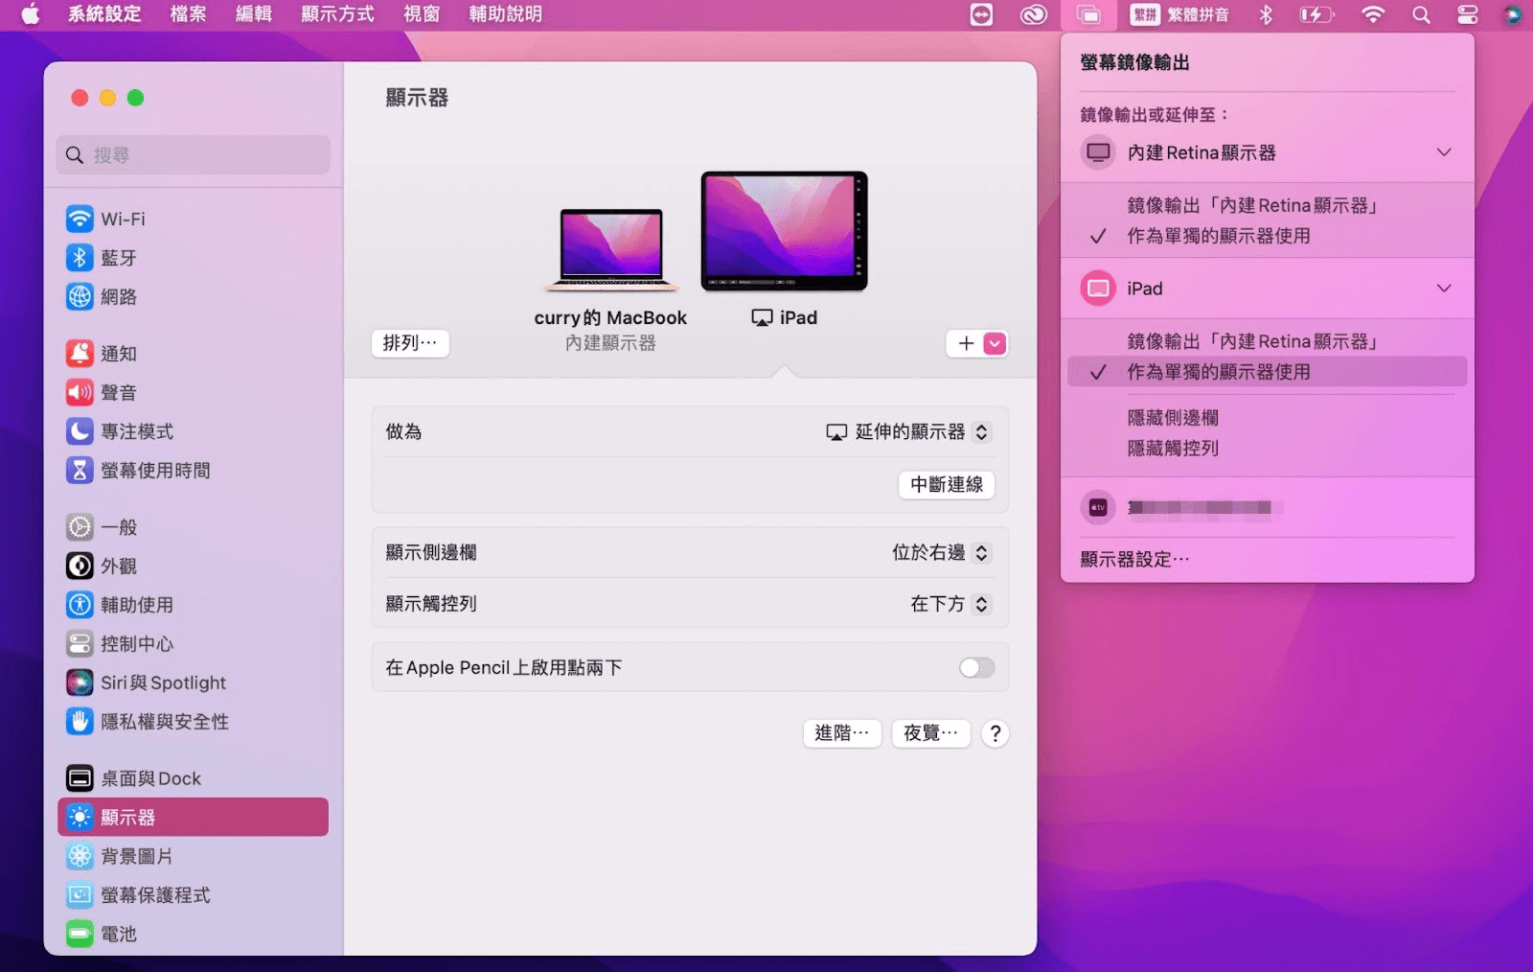Image resolution: width=1533 pixels, height=972 pixels.
Task: Select the Apple TV device in mirroring list
Action: pyautogui.click(x=1267, y=507)
